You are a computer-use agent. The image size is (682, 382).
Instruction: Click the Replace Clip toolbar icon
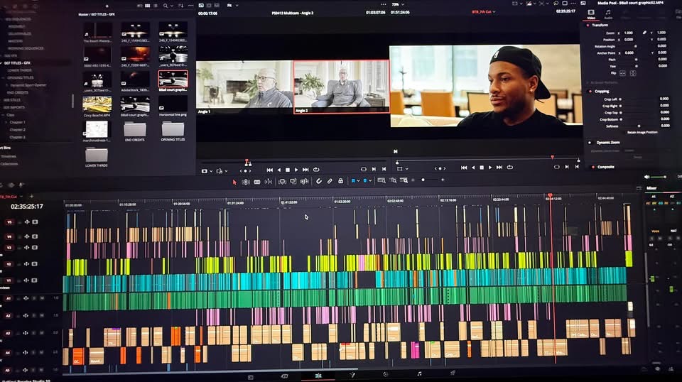305,182
